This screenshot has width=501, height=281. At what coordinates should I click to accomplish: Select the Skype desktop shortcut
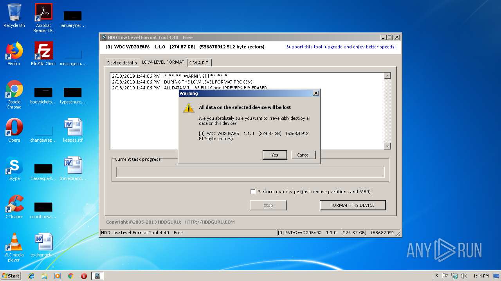[14, 169]
